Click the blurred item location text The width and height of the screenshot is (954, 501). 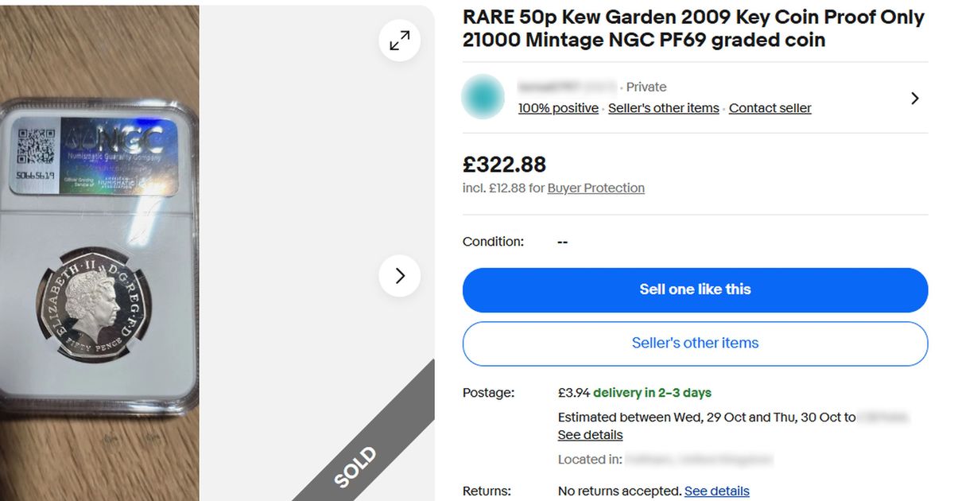point(698,460)
